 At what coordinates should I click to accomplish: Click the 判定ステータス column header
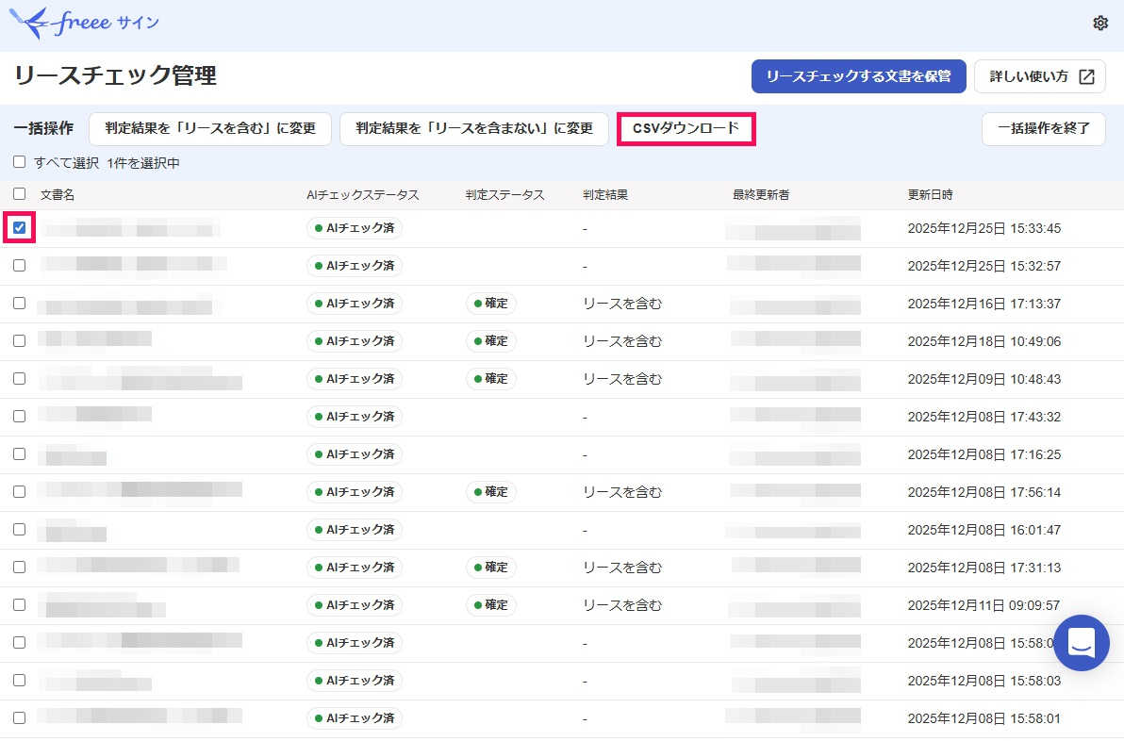click(x=504, y=194)
